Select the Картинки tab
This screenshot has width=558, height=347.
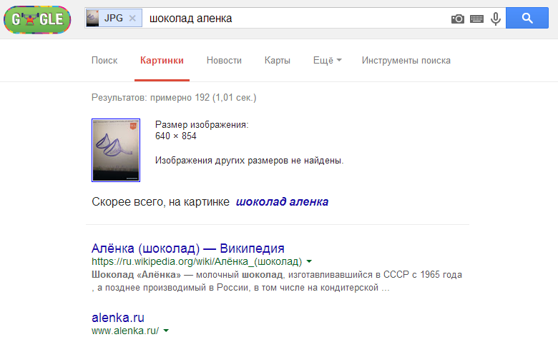click(x=162, y=61)
